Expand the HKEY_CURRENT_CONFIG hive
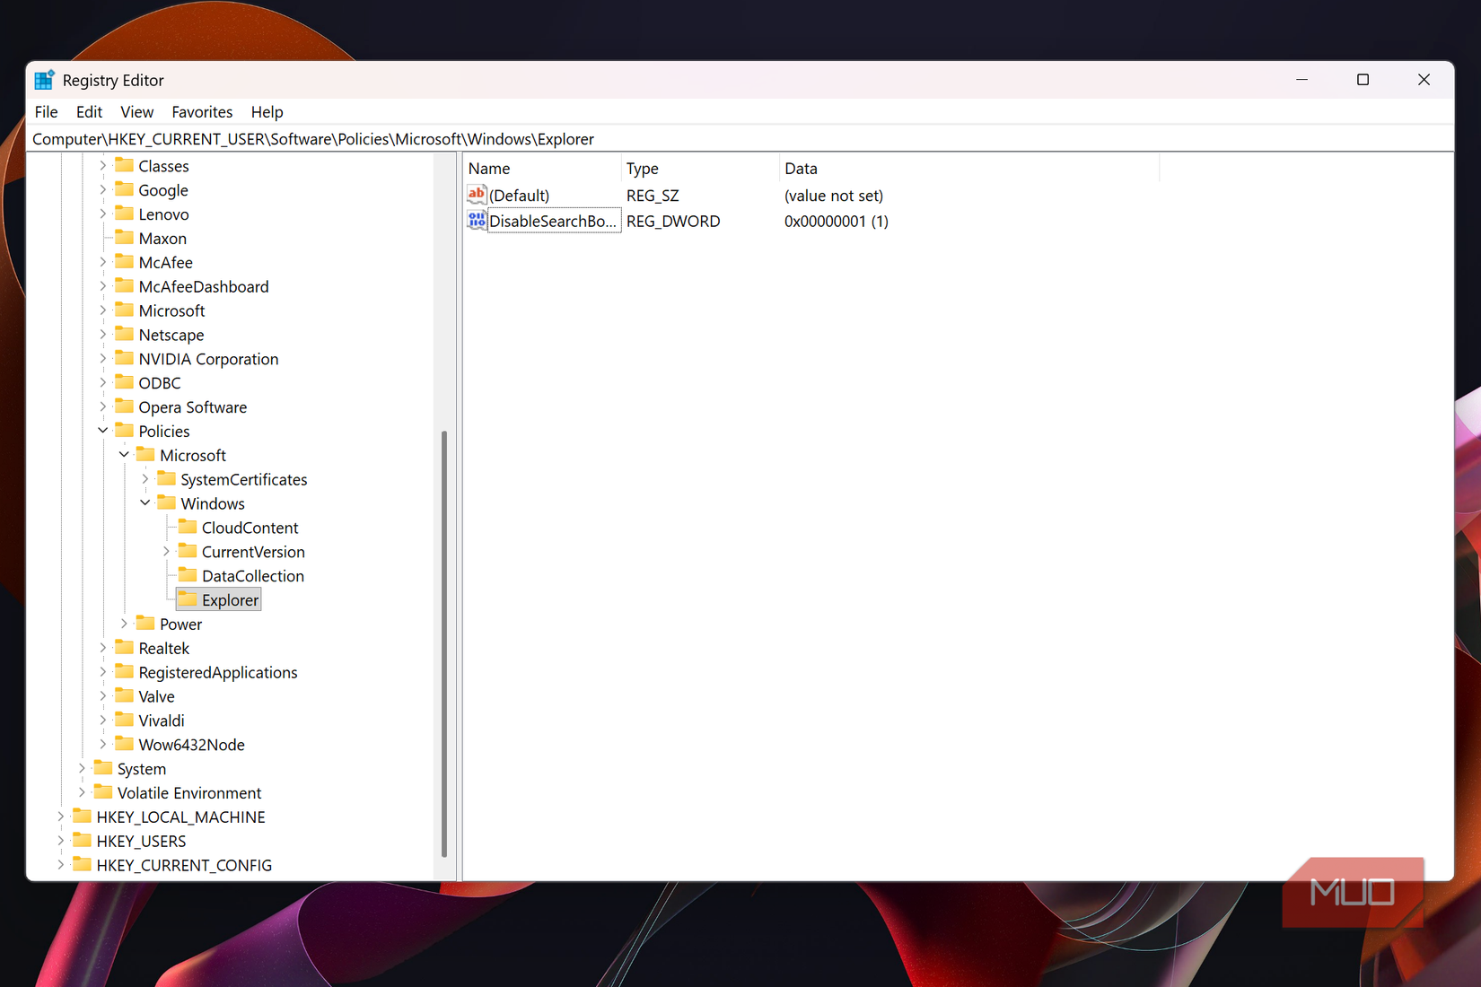The height and width of the screenshot is (987, 1481). [61, 865]
